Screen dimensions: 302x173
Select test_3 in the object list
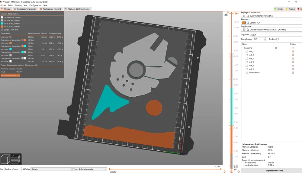tap(251, 59)
